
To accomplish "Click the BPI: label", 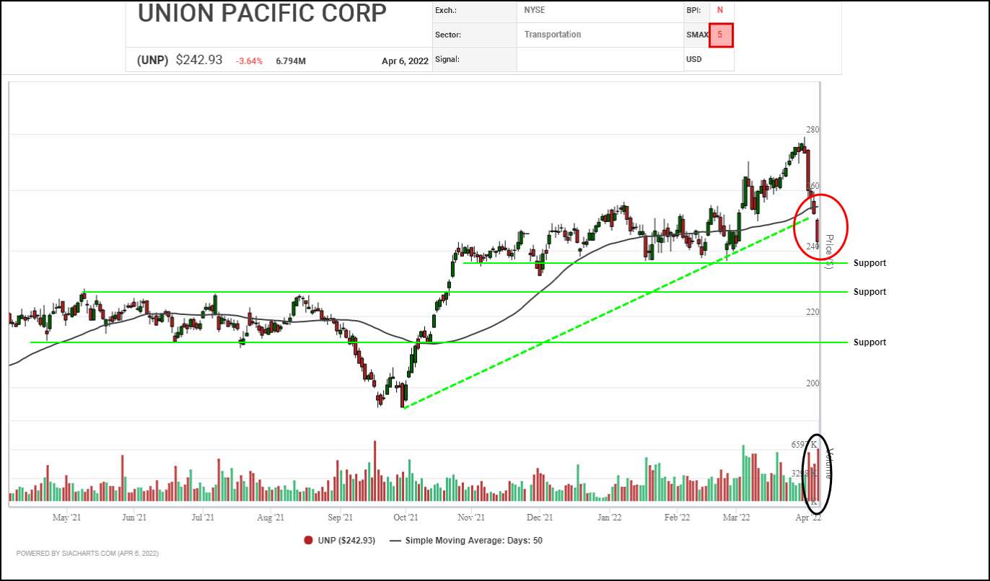I will 693,11.
